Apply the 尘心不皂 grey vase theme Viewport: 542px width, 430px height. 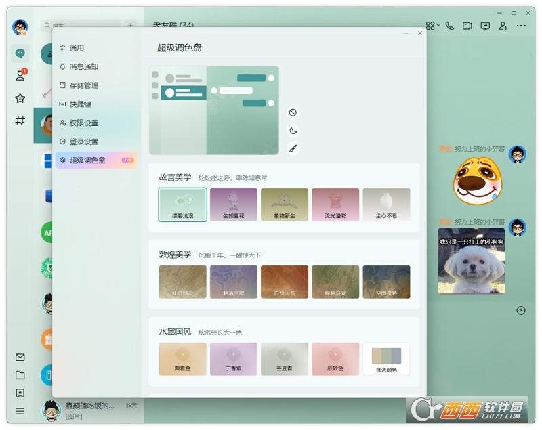(386, 205)
